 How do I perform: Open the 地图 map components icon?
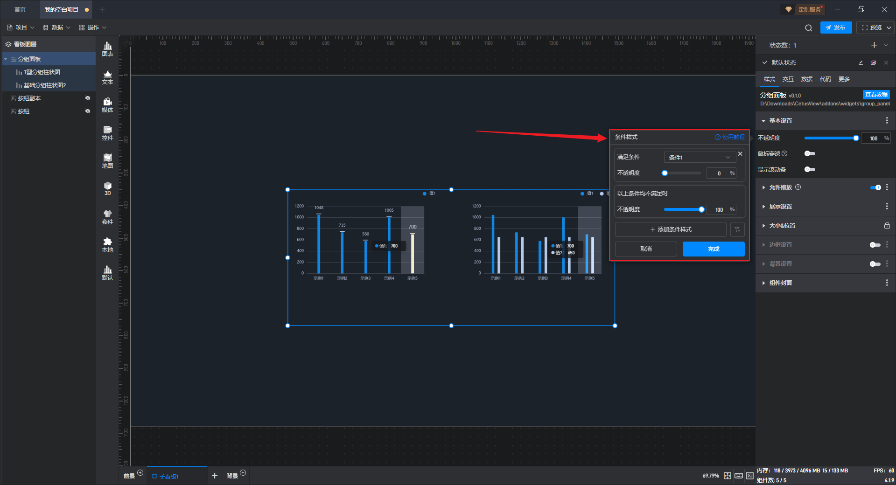[x=107, y=160]
